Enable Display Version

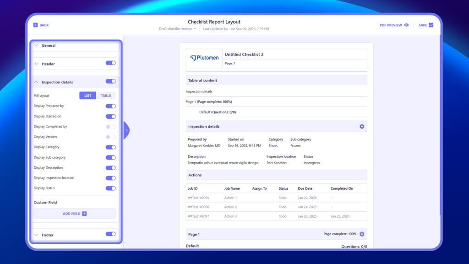(x=110, y=137)
